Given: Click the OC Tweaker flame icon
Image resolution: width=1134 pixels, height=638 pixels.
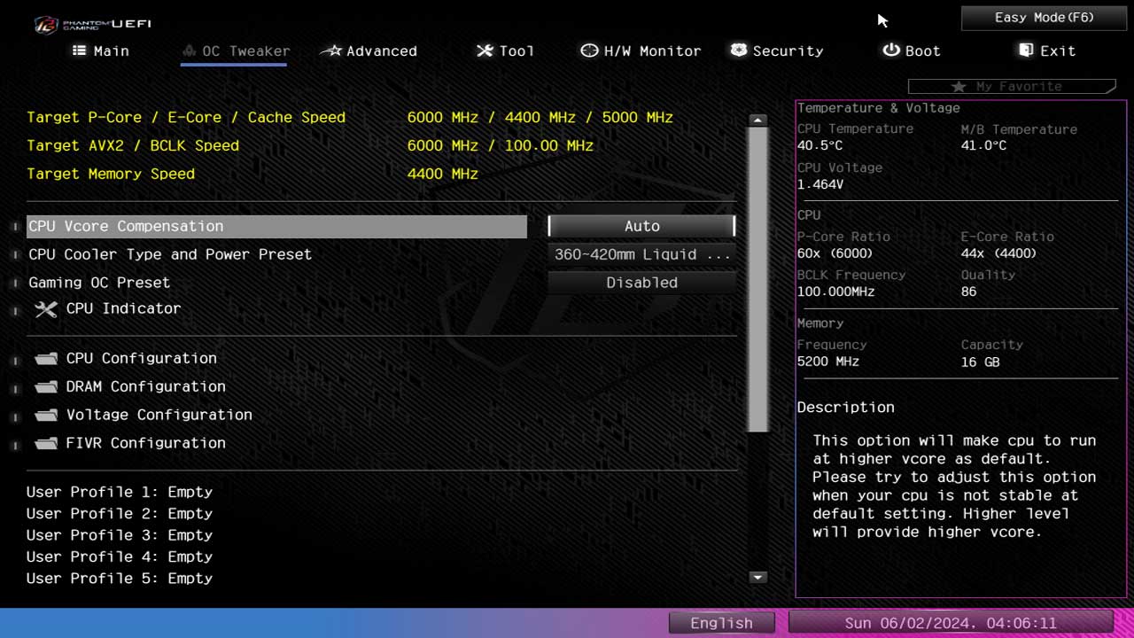Looking at the screenshot, I should pos(189,51).
